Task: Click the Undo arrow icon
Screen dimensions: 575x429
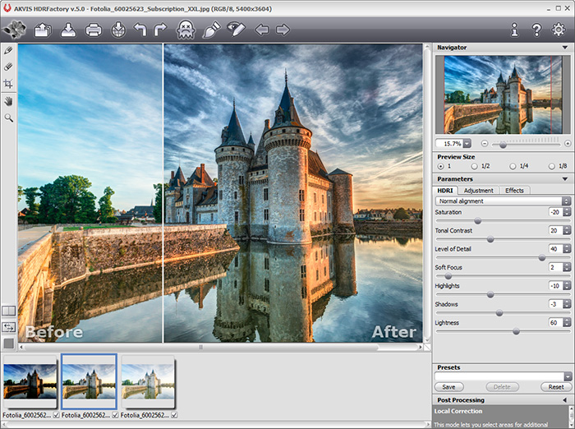Action: click(140, 30)
